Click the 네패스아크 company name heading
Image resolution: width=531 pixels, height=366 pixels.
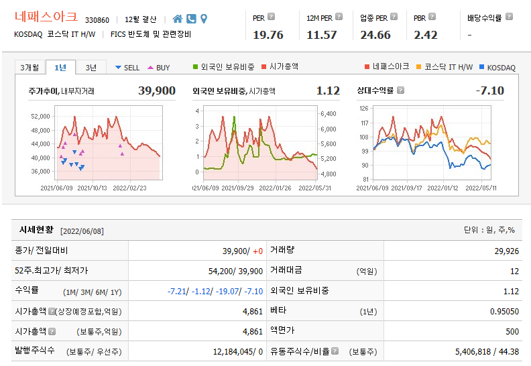[46, 17]
